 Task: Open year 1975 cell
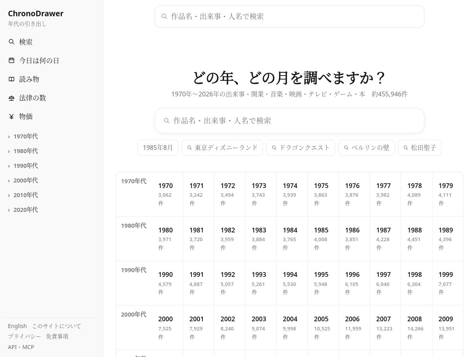[323, 194]
